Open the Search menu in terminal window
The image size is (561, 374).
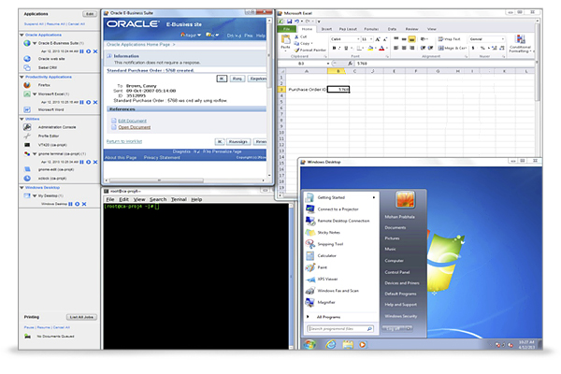pyautogui.click(x=158, y=199)
